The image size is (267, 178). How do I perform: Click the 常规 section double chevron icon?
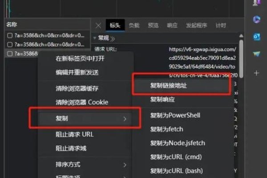[x=113, y=39]
